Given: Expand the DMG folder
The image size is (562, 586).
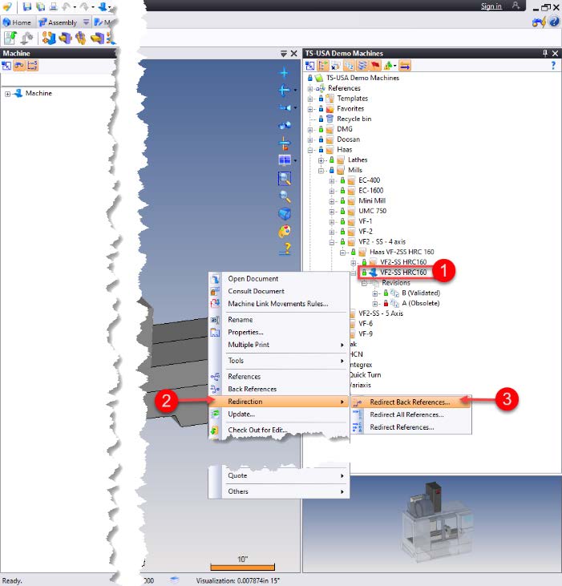Looking at the screenshot, I should [x=310, y=130].
